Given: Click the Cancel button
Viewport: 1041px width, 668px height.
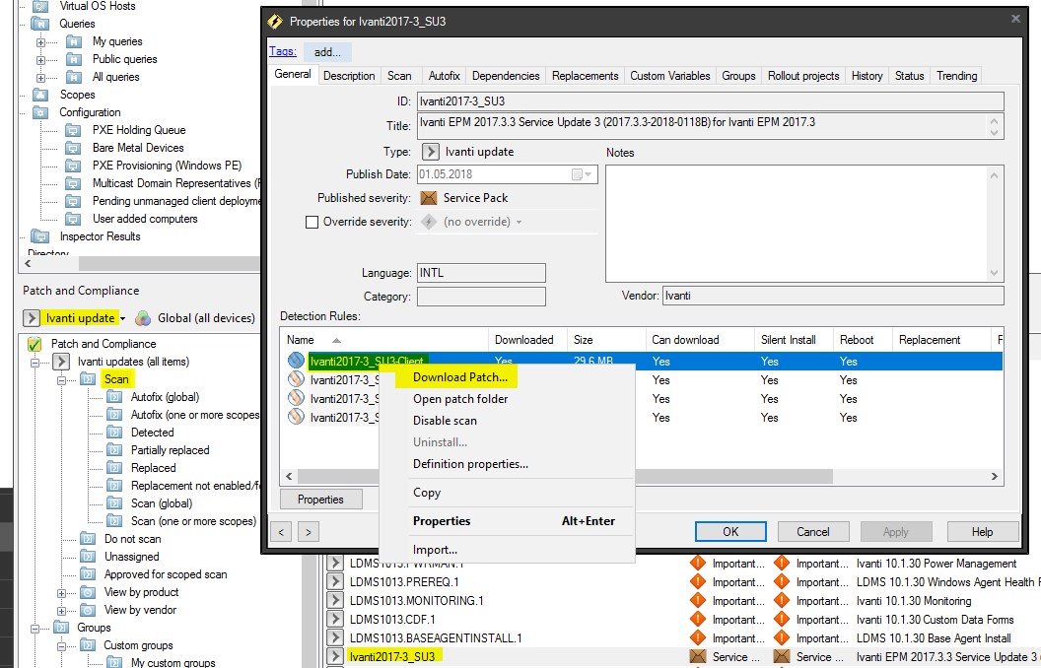Looking at the screenshot, I should pyautogui.click(x=812, y=531).
